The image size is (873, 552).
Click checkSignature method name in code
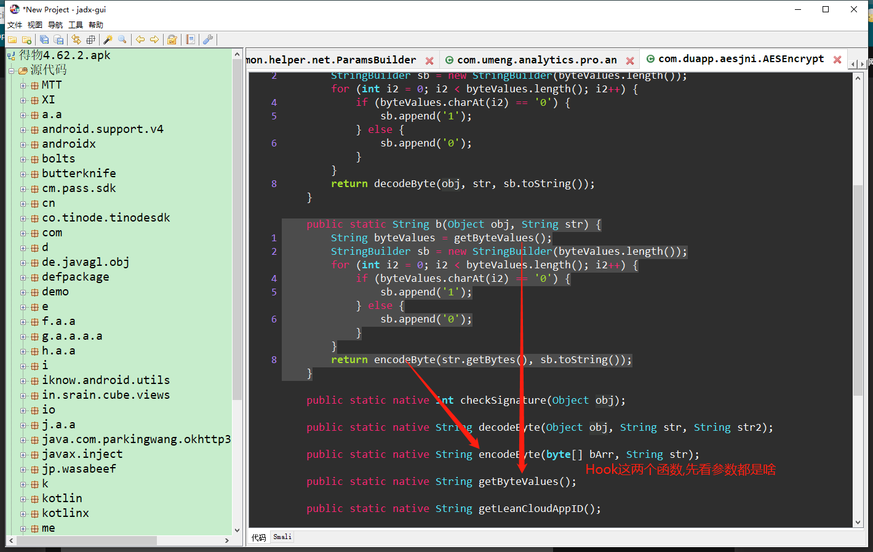[x=503, y=400]
